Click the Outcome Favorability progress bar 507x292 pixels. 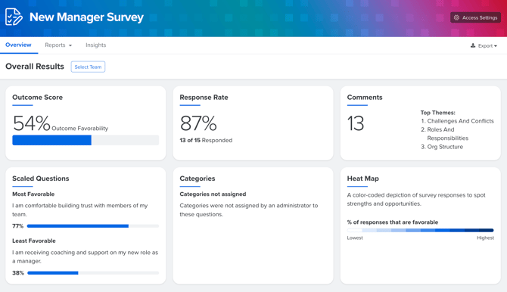click(86, 140)
